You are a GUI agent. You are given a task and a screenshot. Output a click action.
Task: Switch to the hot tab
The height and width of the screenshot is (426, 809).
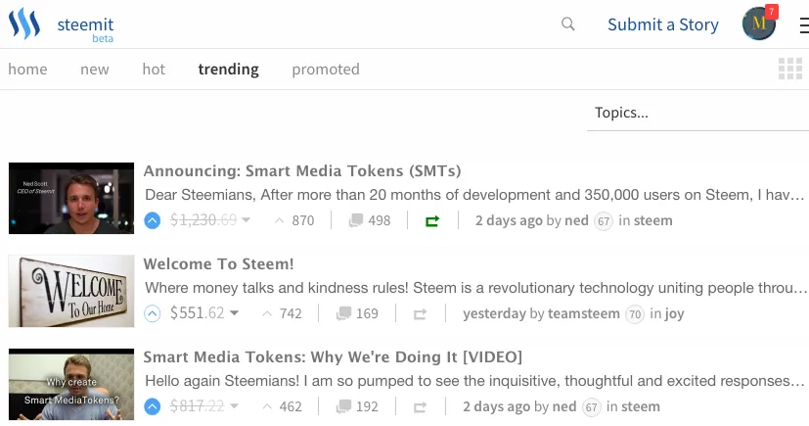point(154,70)
